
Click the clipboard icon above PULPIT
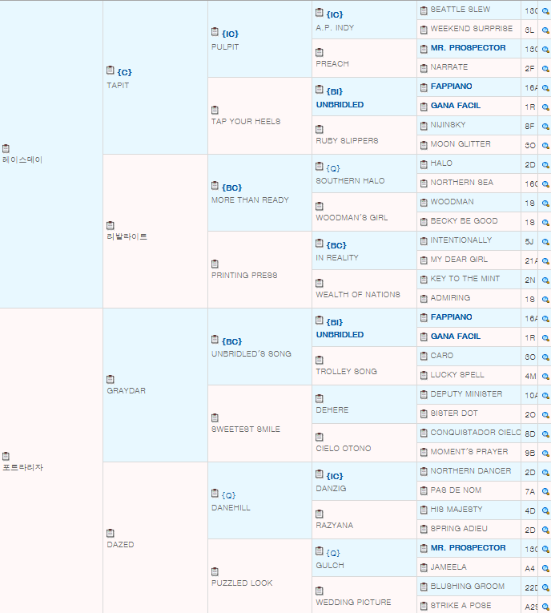tap(215, 32)
